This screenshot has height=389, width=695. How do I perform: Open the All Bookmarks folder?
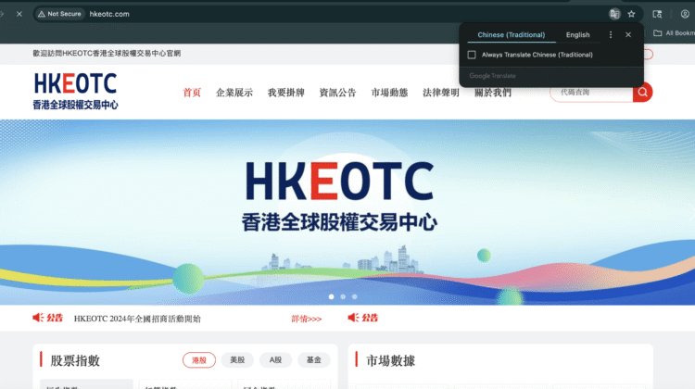(673, 33)
